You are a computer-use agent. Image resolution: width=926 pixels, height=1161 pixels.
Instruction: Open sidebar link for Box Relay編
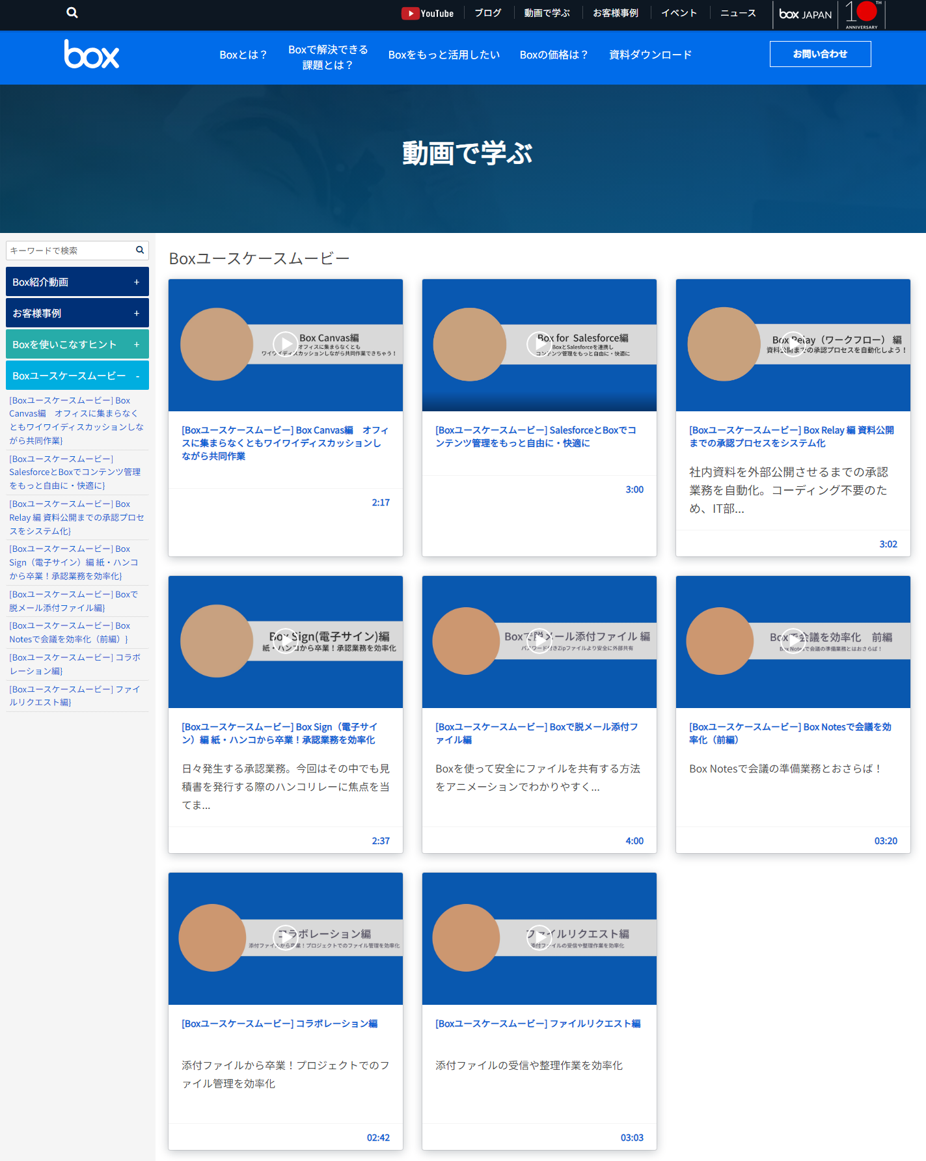point(77,517)
